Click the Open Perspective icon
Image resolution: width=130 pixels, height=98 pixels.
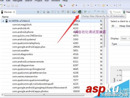coord(120,5)
